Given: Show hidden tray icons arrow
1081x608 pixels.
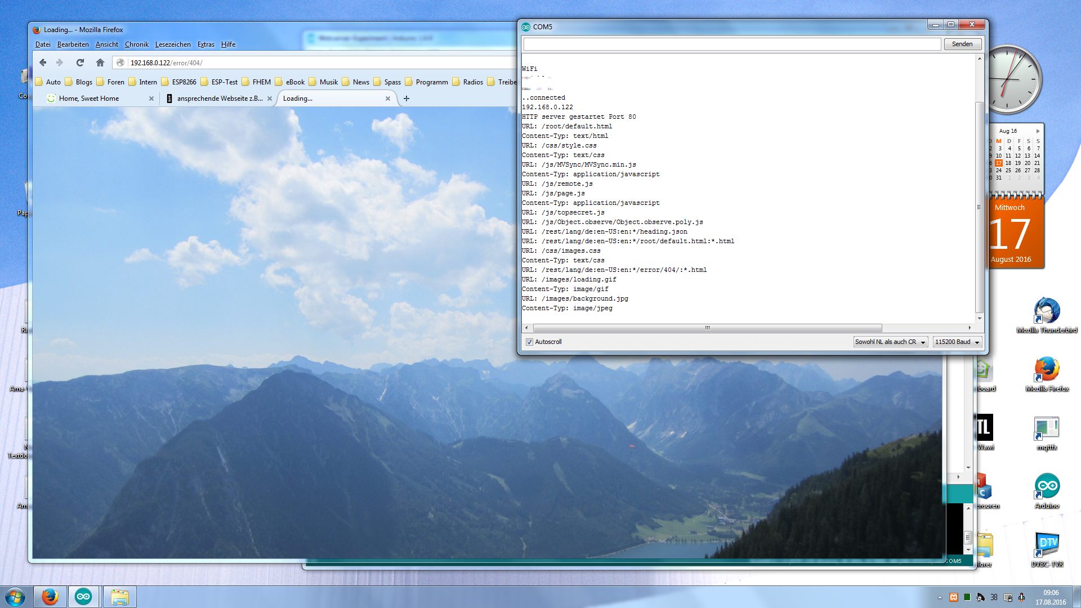Looking at the screenshot, I should click(940, 597).
